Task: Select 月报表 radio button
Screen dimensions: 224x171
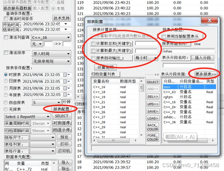Action: coord(6,88)
